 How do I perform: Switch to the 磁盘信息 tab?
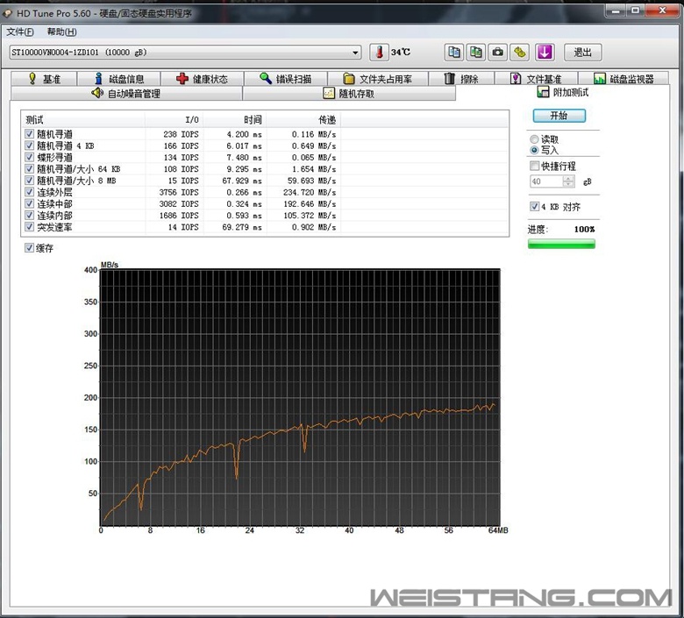point(119,79)
